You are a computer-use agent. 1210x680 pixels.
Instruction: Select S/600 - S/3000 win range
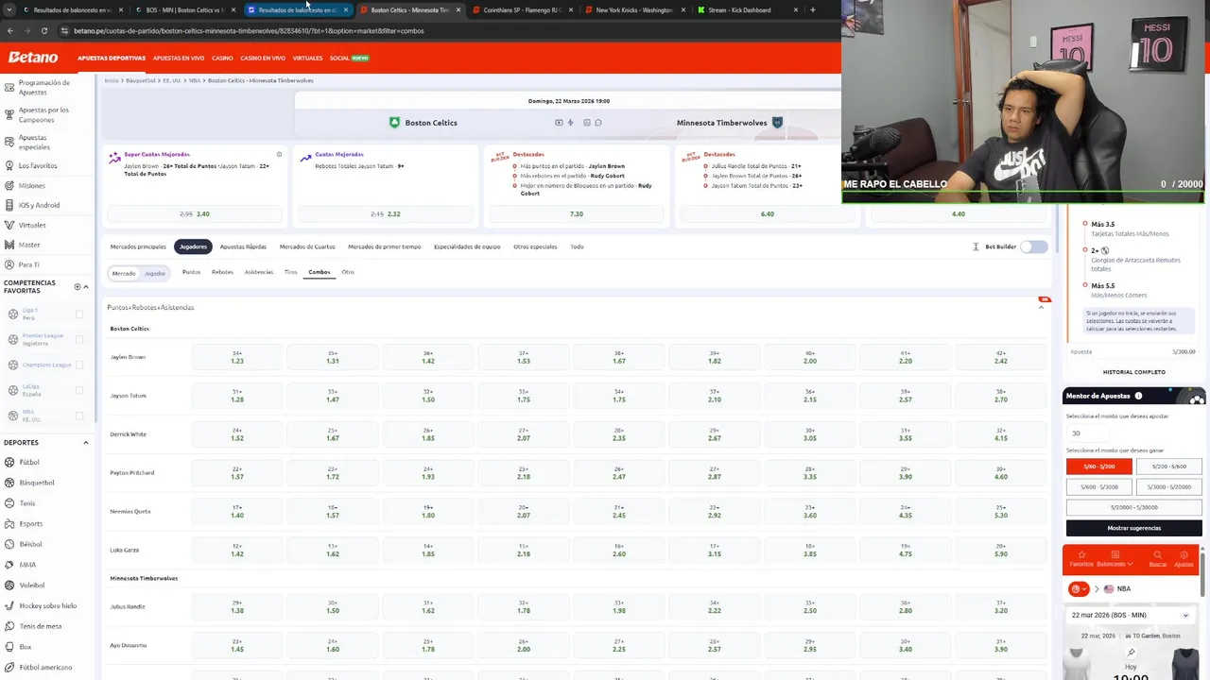(x=1099, y=487)
